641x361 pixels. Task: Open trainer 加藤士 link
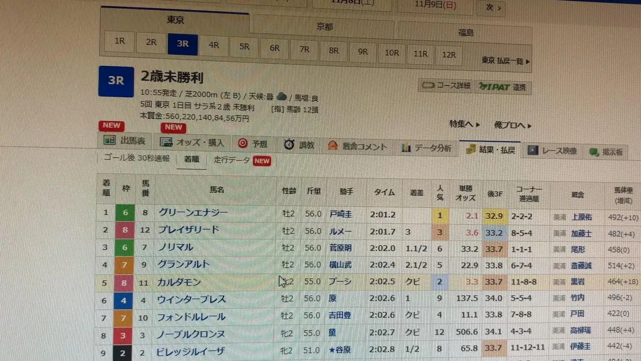click(x=581, y=234)
